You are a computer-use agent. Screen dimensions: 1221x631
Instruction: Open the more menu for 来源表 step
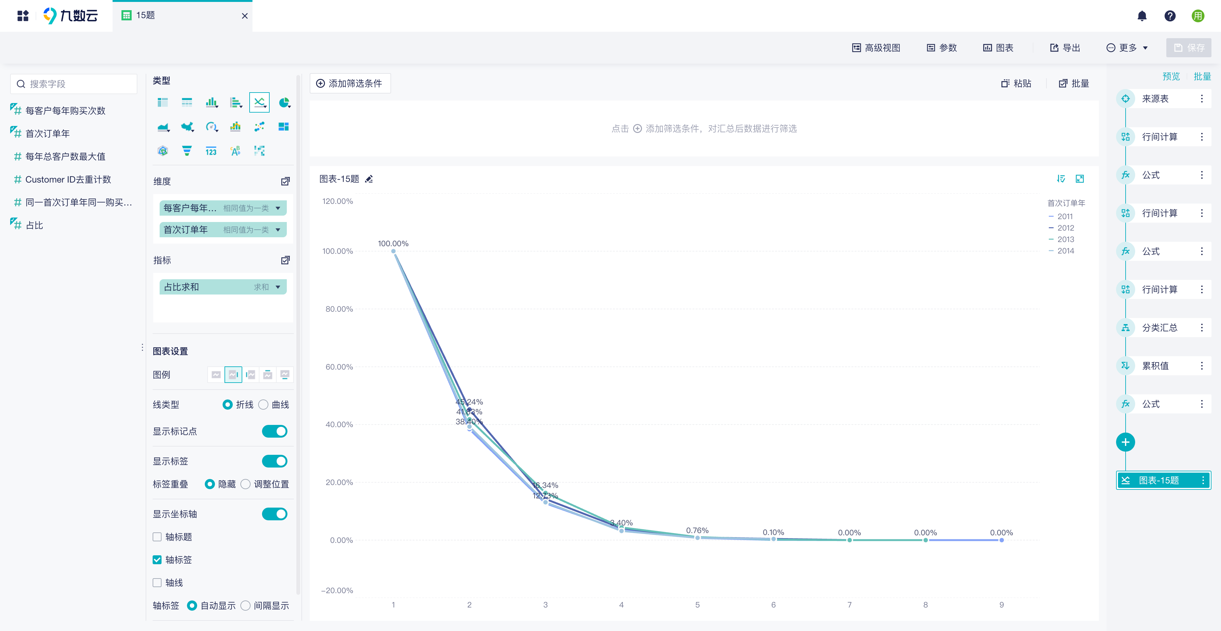[x=1202, y=99]
